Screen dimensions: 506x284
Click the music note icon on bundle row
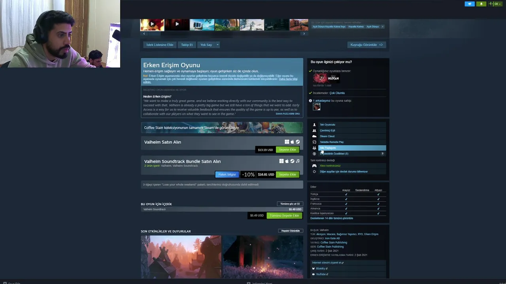point(298,161)
